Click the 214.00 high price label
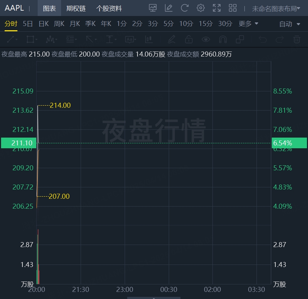 coord(60,105)
